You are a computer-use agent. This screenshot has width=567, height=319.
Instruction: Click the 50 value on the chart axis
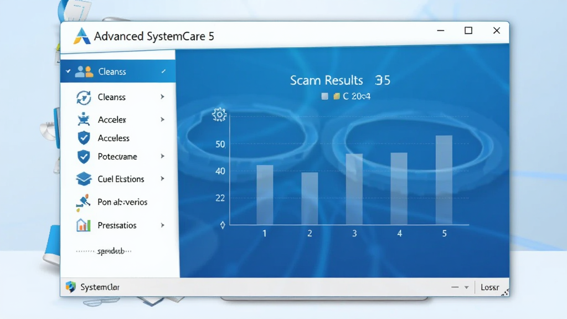[x=220, y=145]
